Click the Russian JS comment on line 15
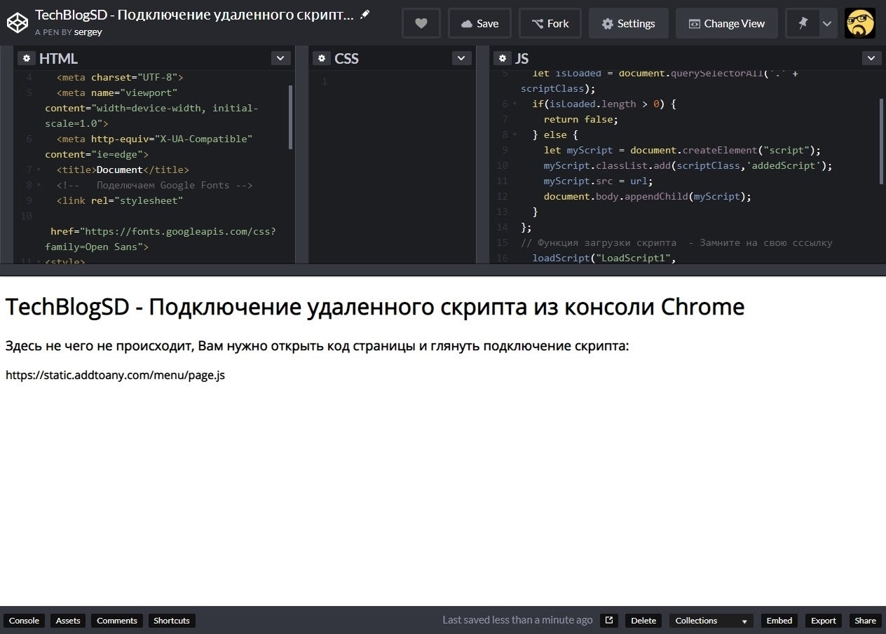Image resolution: width=886 pixels, height=634 pixels. point(676,242)
